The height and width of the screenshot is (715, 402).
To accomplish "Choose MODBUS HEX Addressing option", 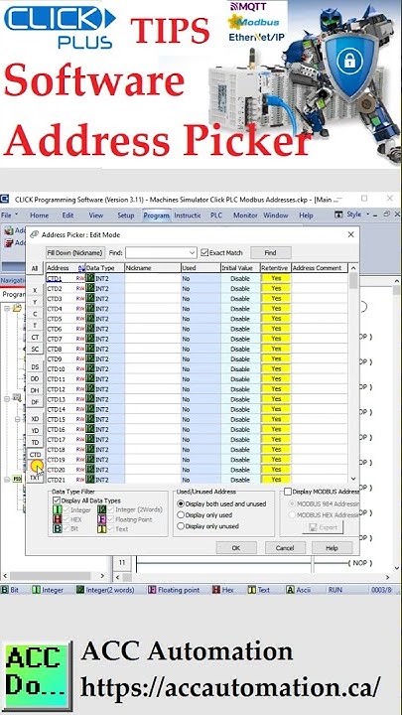I will (292, 514).
